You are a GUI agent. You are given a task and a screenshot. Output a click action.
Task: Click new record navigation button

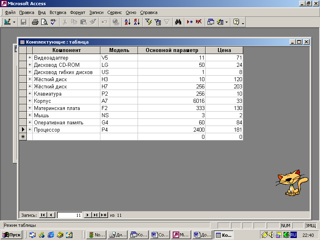tap(104, 215)
